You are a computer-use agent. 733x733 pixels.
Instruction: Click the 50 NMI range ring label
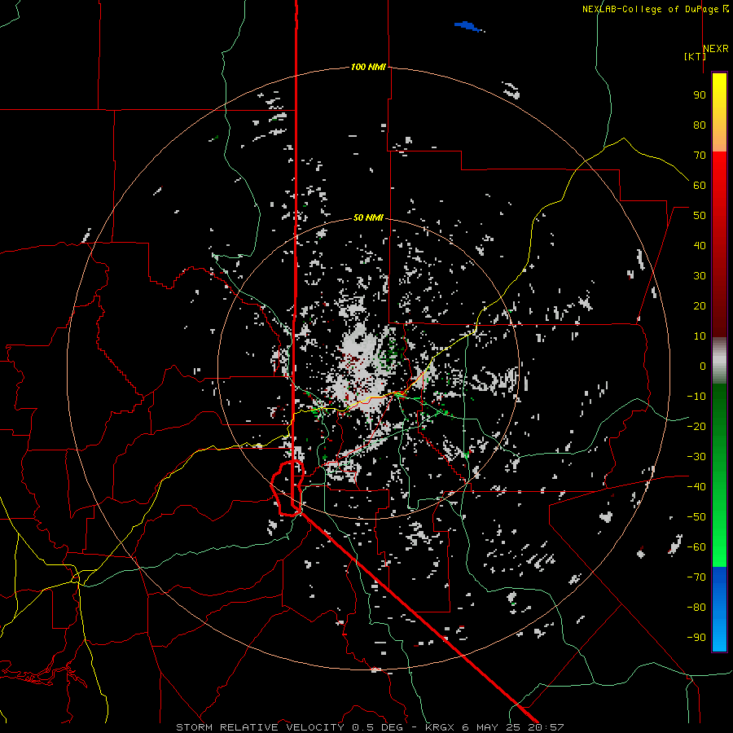click(x=368, y=217)
